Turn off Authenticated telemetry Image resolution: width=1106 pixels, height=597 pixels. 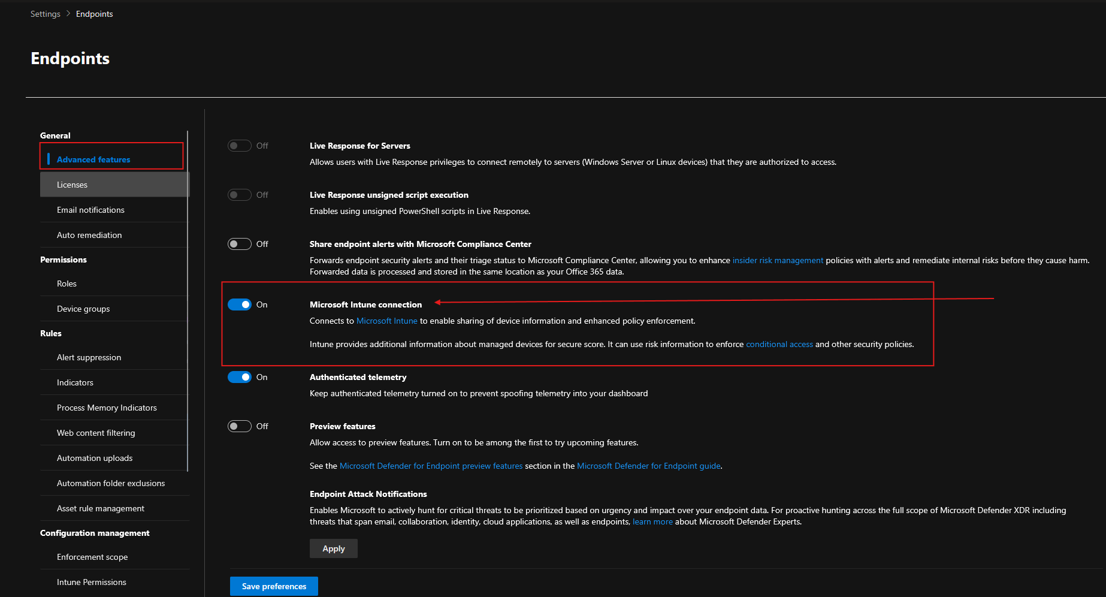(239, 377)
